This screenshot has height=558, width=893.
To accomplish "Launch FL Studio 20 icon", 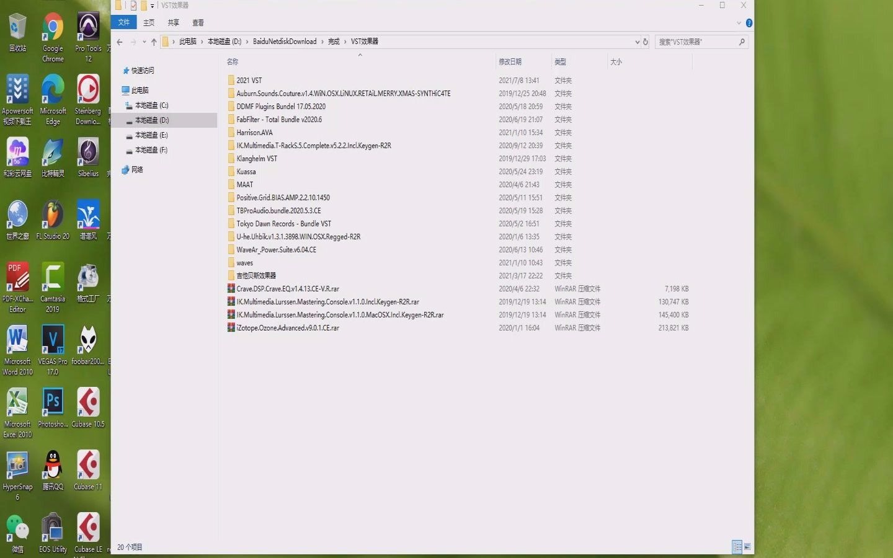I will pyautogui.click(x=53, y=220).
